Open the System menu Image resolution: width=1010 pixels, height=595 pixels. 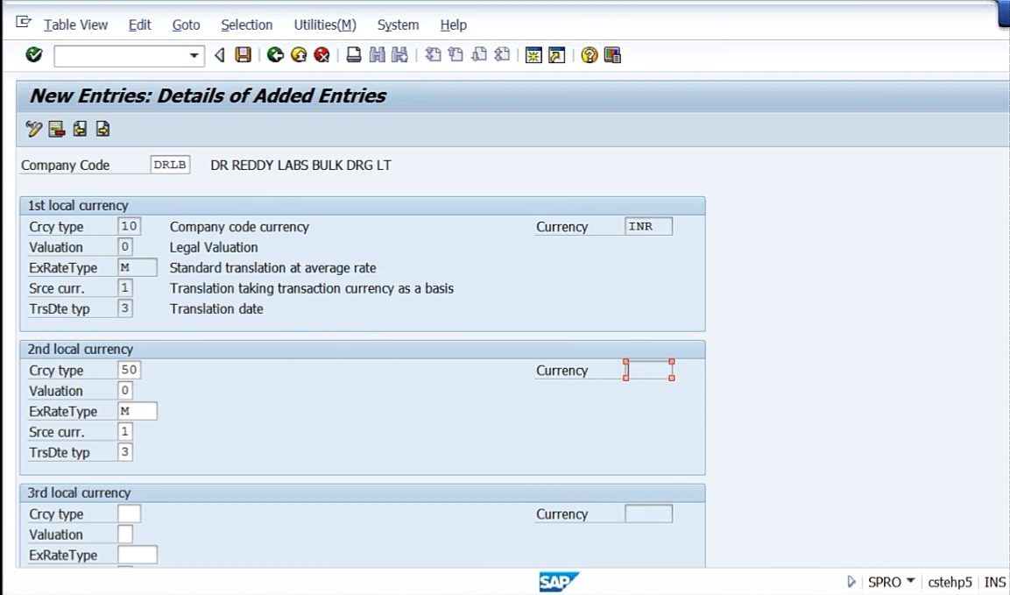[398, 25]
